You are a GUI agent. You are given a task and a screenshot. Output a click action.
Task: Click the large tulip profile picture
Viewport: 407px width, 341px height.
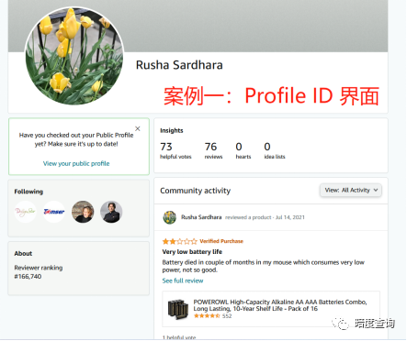[x=74, y=56]
